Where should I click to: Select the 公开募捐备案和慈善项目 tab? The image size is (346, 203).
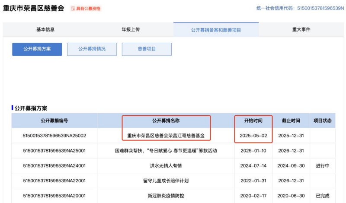click(x=216, y=30)
